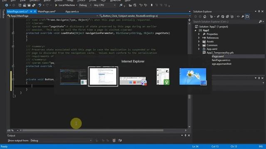The width and height of the screenshot is (266, 149).
Task: Click the Save toolbar icon
Action: coord(29,5)
